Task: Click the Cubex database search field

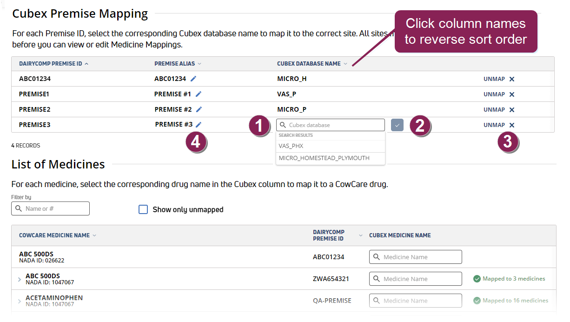Action: pyautogui.click(x=331, y=125)
